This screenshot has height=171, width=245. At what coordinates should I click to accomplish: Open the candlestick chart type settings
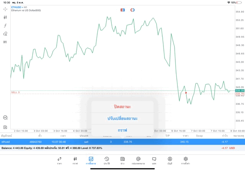(x=5, y=17)
